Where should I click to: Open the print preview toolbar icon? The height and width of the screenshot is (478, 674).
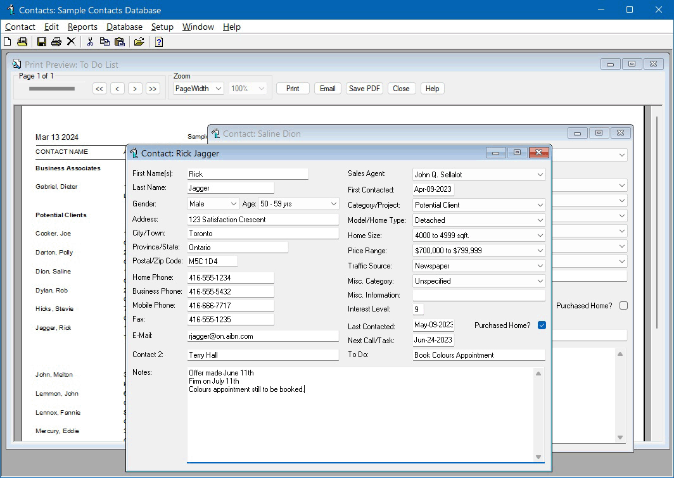pyautogui.click(x=21, y=41)
